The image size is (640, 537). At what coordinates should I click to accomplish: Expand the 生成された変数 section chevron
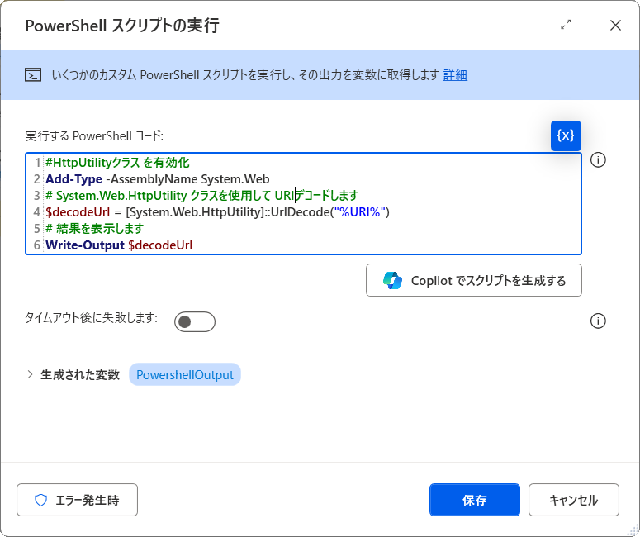point(30,374)
